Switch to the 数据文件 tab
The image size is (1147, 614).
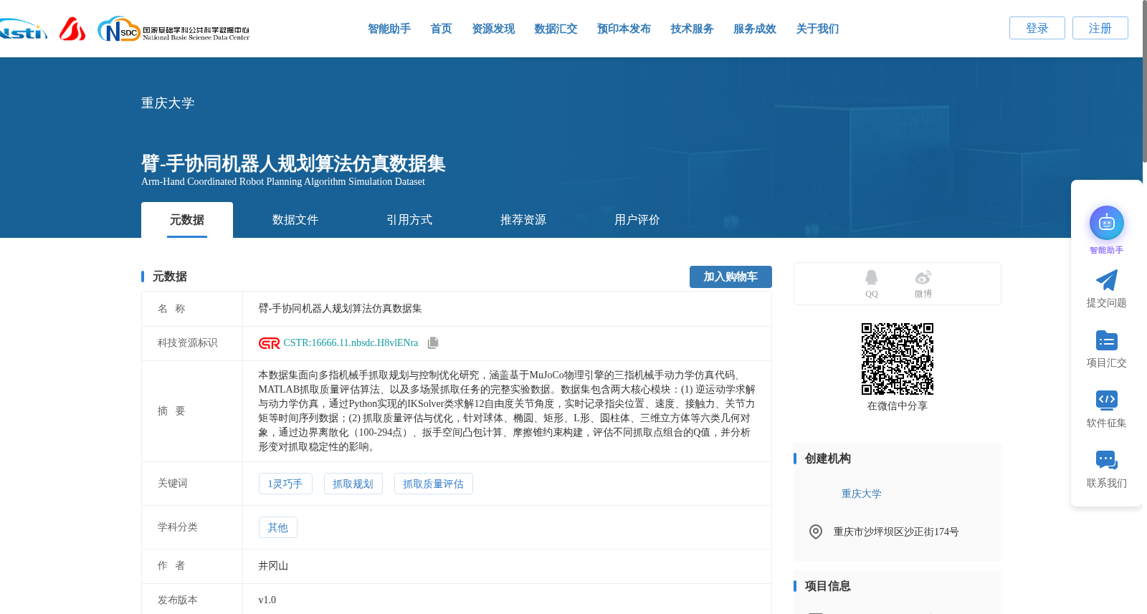click(295, 220)
